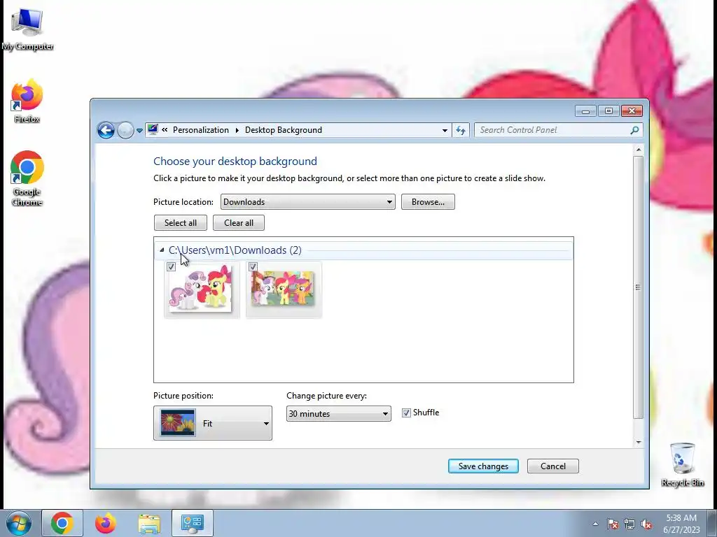Open Firefox from the taskbar
This screenshot has height=537, width=717.
coord(106,523)
